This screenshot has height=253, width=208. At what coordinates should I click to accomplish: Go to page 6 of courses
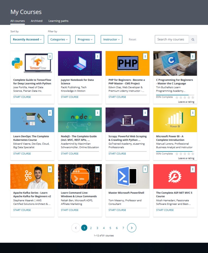[117, 228]
